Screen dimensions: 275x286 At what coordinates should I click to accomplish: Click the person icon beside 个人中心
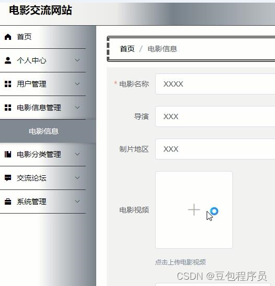(x=8, y=60)
